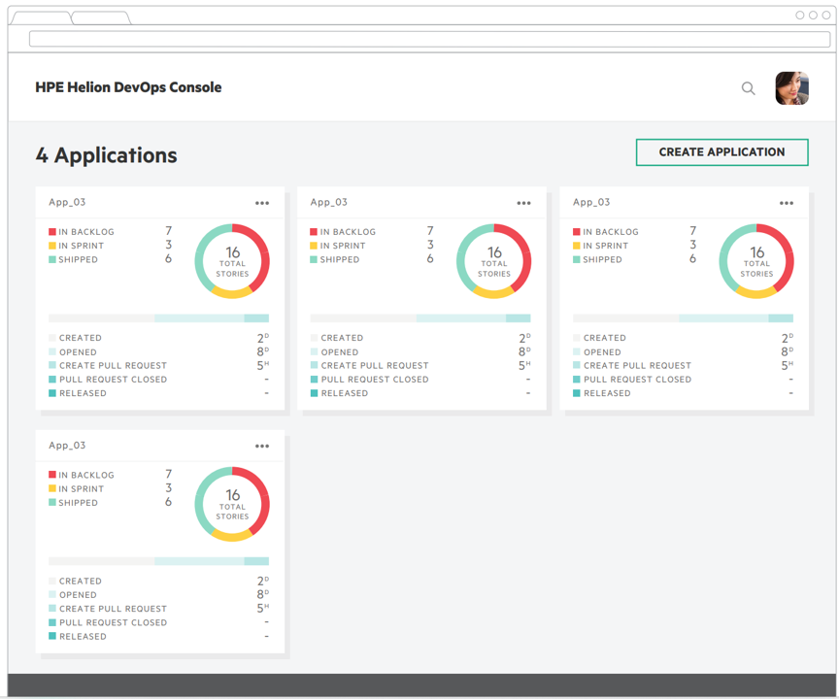Click the HPE Helion DevOps Console title
This screenshot has width=839, height=699.
pyautogui.click(x=128, y=87)
